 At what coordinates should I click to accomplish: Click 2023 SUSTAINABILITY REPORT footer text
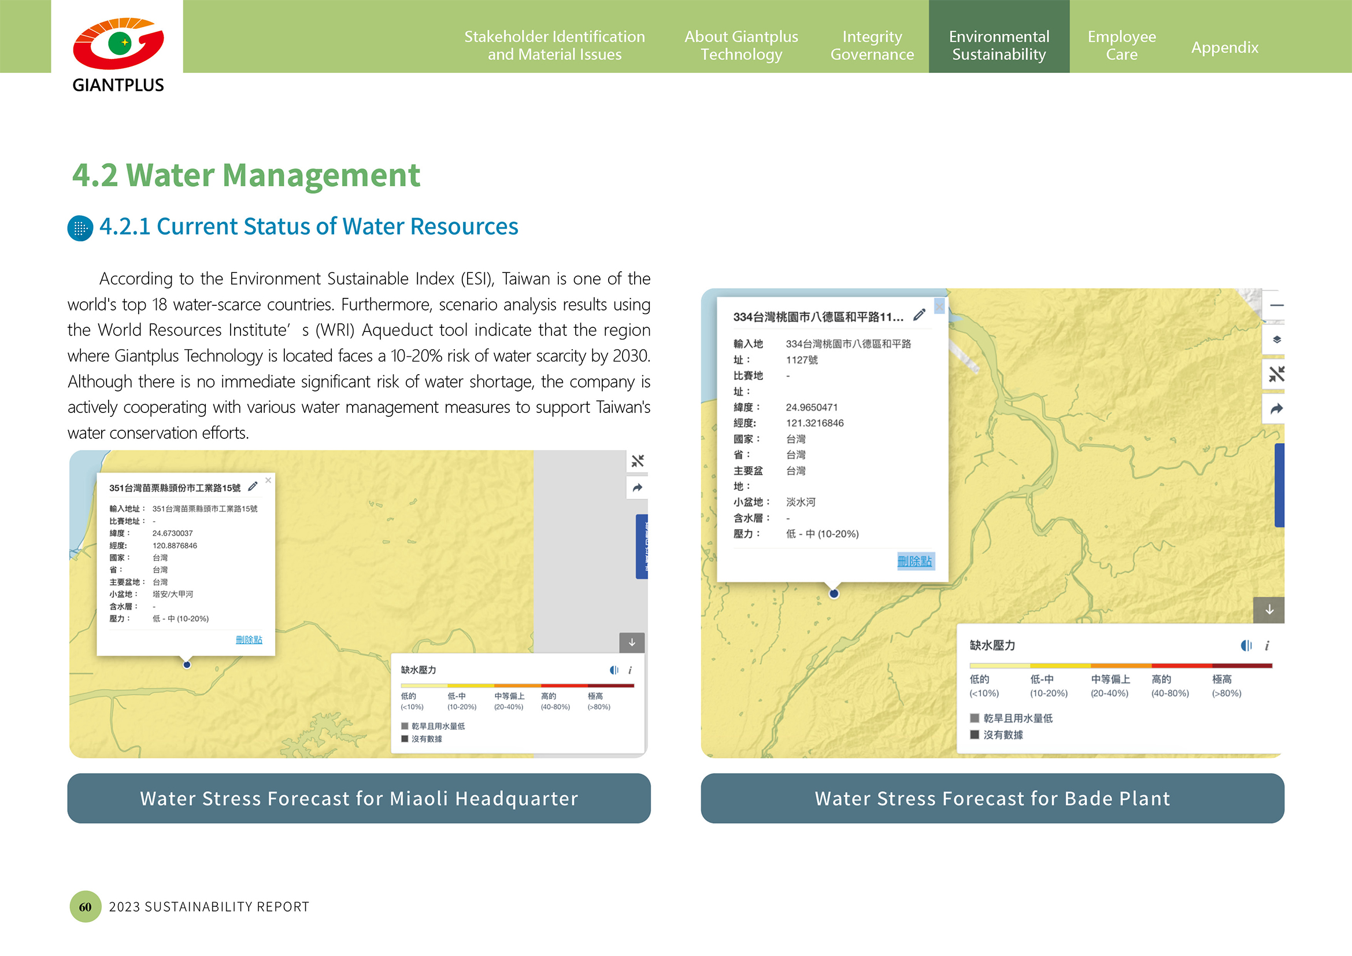[x=209, y=906]
